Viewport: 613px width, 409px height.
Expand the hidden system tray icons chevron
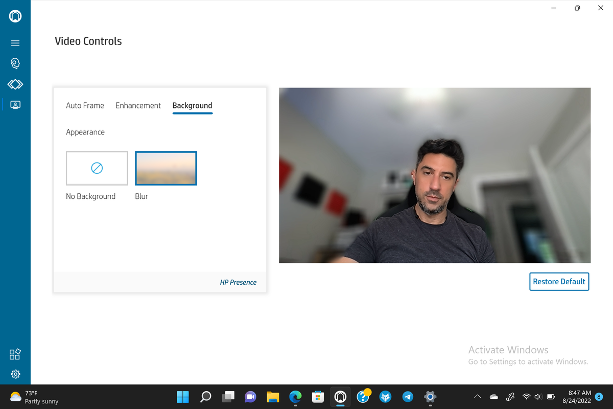point(477,396)
